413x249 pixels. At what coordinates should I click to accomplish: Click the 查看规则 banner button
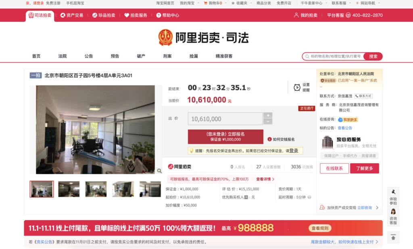pyautogui.click(x=320, y=228)
